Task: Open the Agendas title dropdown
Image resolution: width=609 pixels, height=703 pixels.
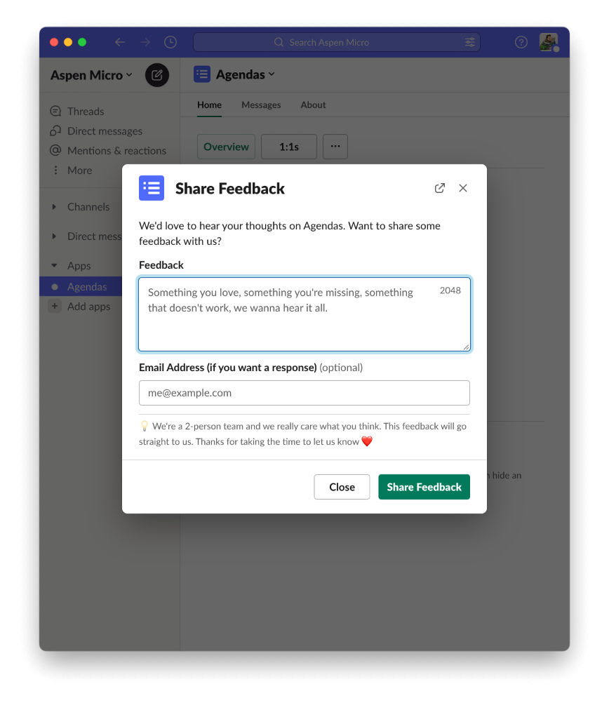Action: tap(244, 74)
